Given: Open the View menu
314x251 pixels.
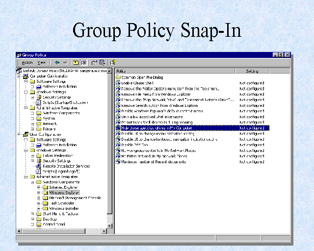Looking at the screenshot, I should [x=42, y=63].
